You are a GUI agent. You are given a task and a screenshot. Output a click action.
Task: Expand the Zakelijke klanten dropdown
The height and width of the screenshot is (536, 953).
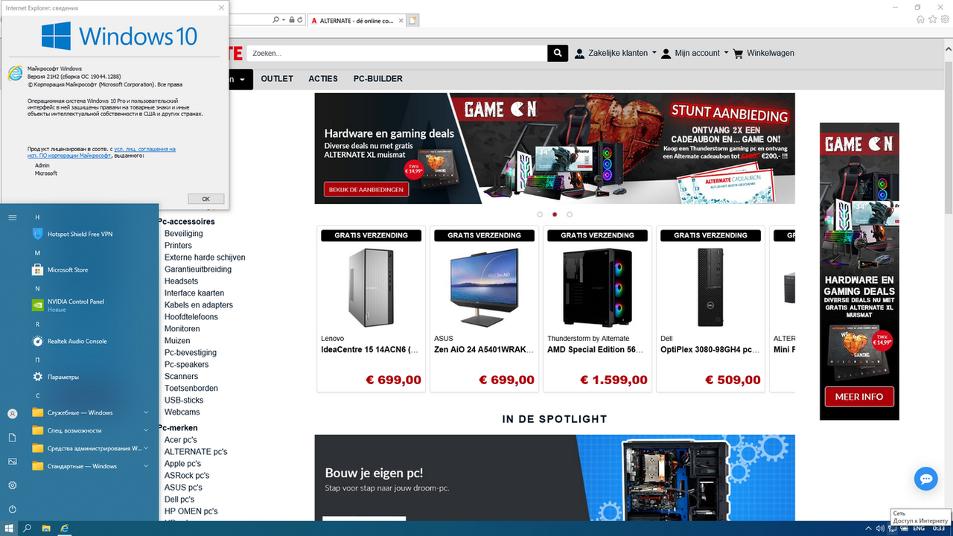point(615,54)
